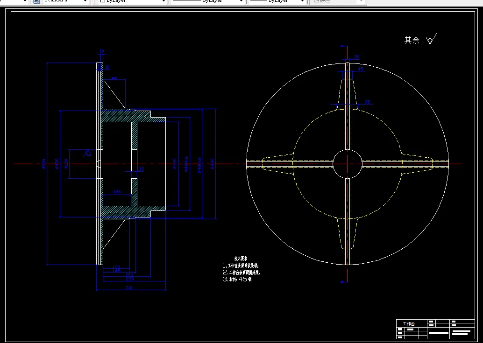Select the '310' overall length dimension
This screenshot has width=483, height=343.
click(129, 288)
